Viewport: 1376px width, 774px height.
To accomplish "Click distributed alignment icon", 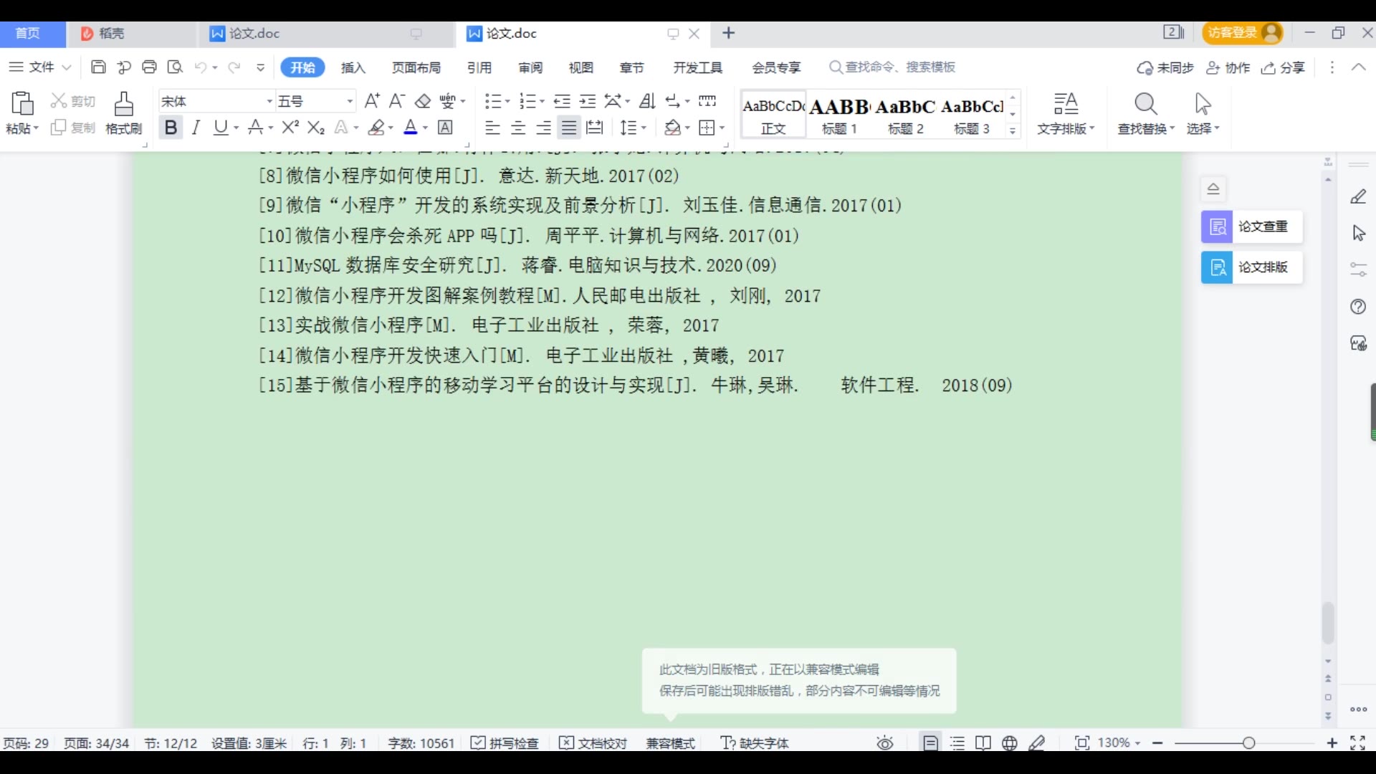I will (595, 128).
